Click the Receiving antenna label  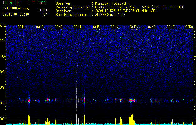(x=72, y=15)
